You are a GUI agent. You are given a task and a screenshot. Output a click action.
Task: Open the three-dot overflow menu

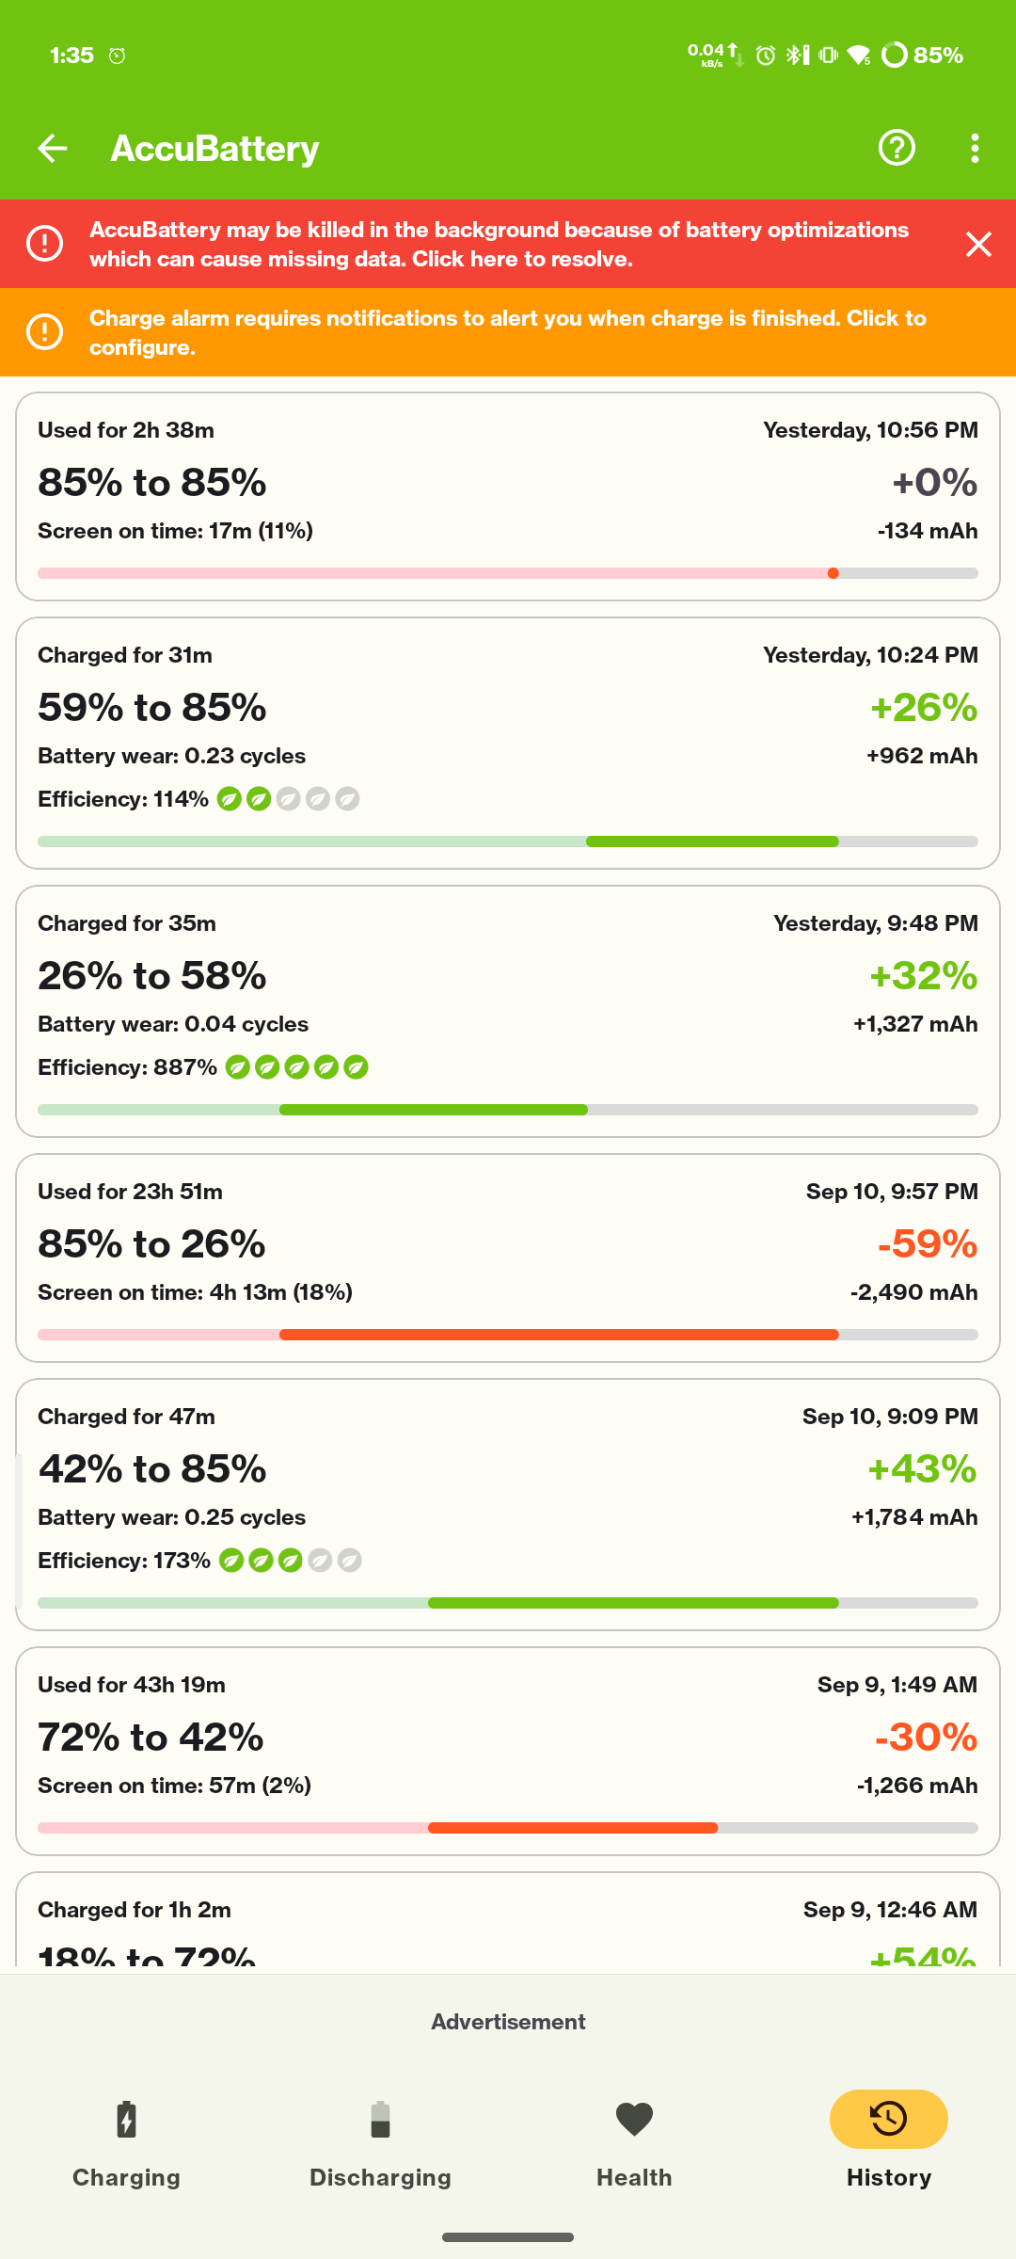[975, 148]
